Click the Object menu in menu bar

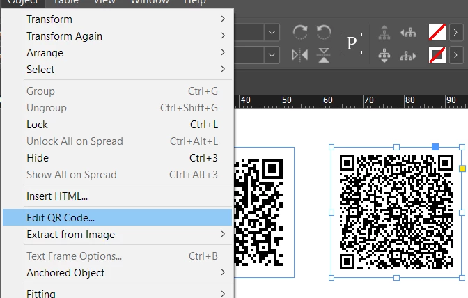coord(23,2)
